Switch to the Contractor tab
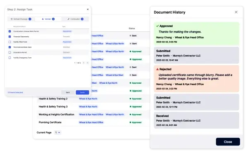Screen dimensions: 249x155 [75, 19]
